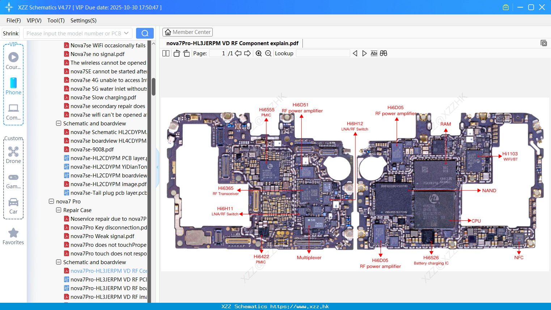Select the Computer category
The width and height of the screenshot is (551, 310).
tap(13, 112)
